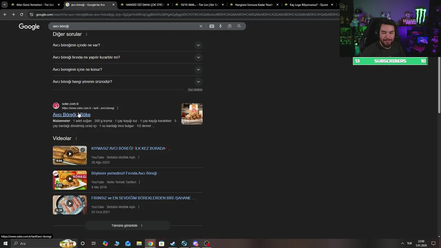The width and height of the screenshot is (441, 248).
Task: Open the on-screen keyboard input tool
Action: tap(212, 26)
